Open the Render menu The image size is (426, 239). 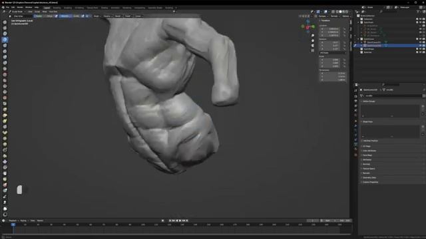(20, 7)
